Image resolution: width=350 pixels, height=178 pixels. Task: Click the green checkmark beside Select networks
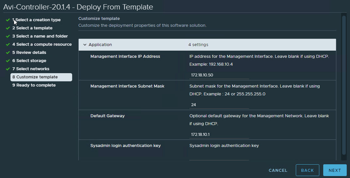(8, 69)
